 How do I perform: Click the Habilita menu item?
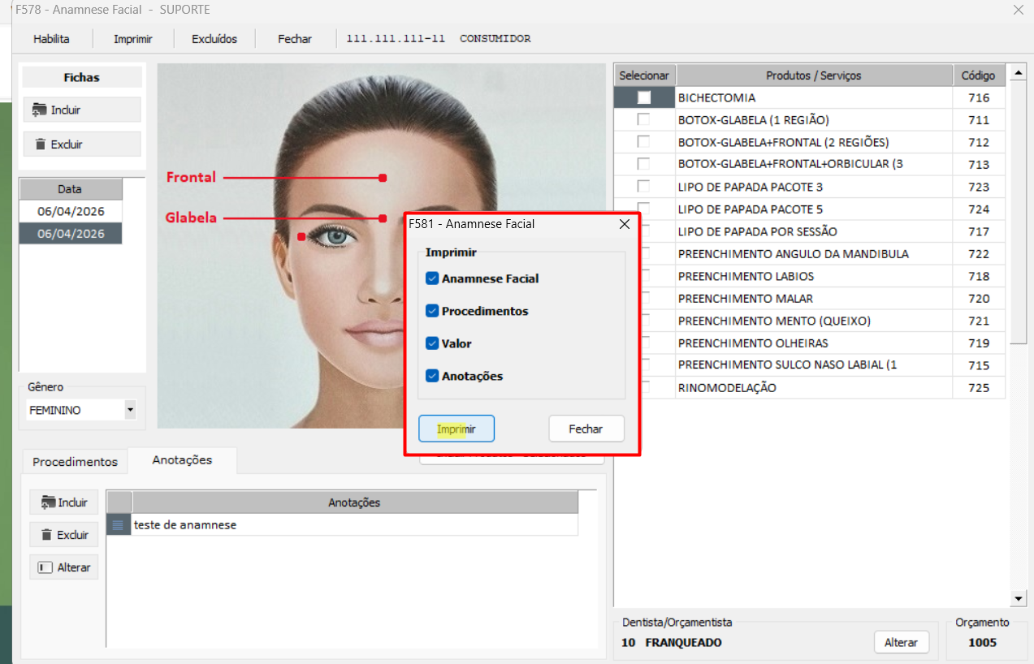51,38
